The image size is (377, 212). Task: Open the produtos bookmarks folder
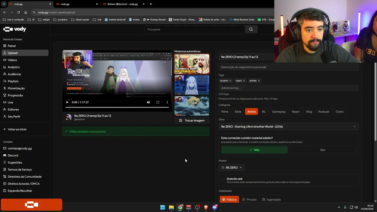(x=60, y=20)
